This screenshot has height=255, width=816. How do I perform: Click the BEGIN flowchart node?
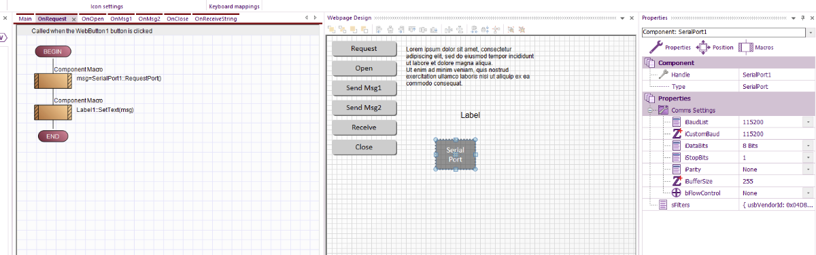[52, 51]
